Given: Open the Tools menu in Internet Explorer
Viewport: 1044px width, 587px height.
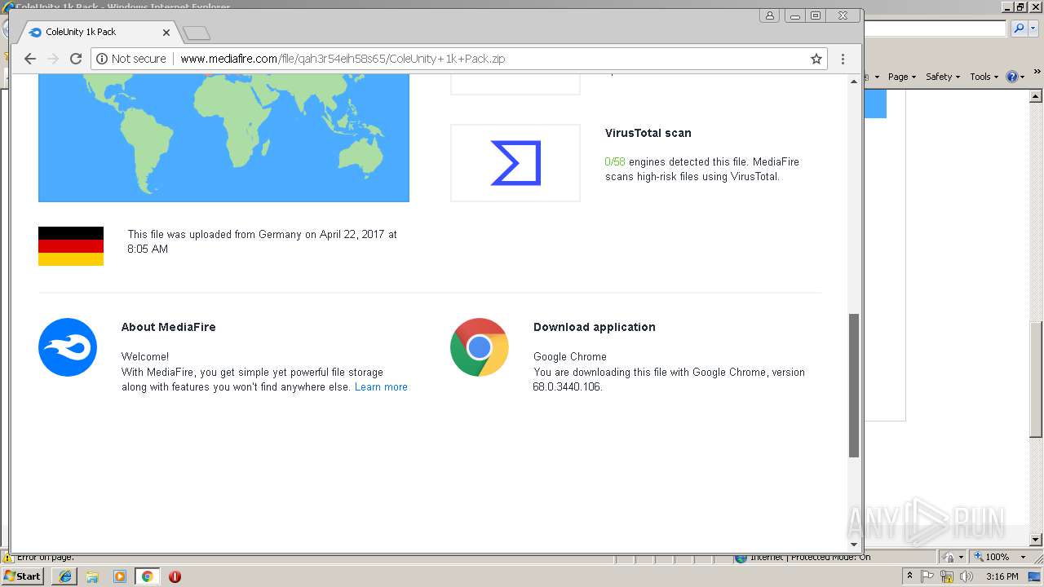Looking at the screenshot, I should point(984,77).
